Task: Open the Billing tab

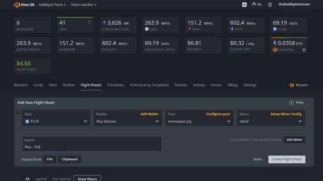Action: [x=232, y=85]
